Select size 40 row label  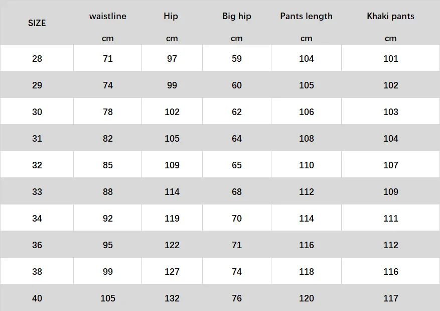tap(37, 298)
